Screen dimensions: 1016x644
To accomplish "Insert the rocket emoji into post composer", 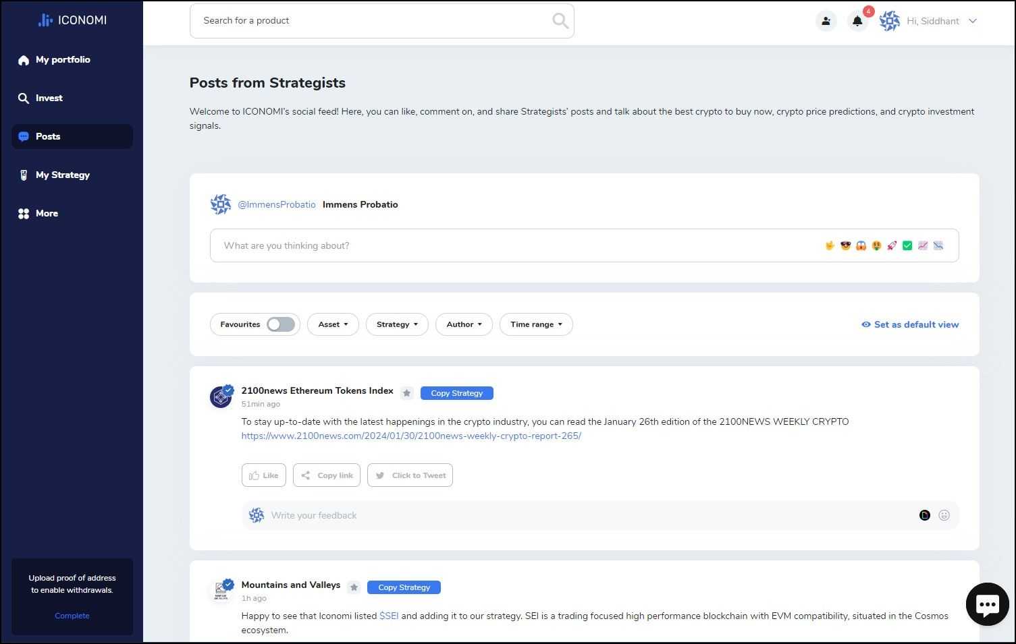I will (x=892, y=245).
